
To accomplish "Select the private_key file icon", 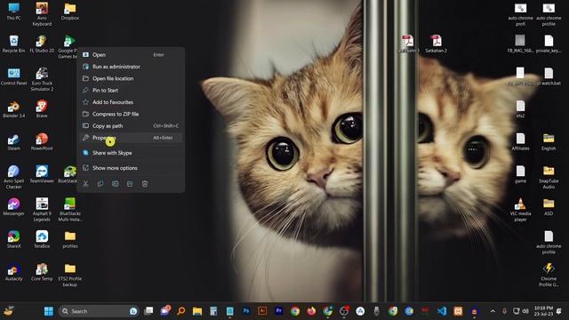I will pyautogui.click(x=549, y=44).
